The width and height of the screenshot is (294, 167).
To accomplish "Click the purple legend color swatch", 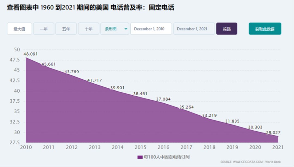I will [140, 157].
